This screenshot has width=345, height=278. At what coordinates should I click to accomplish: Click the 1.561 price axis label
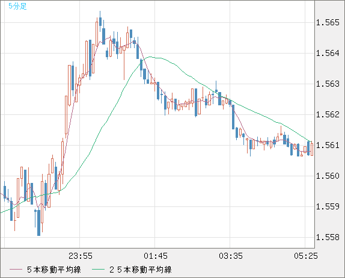[x=328, y=145]
